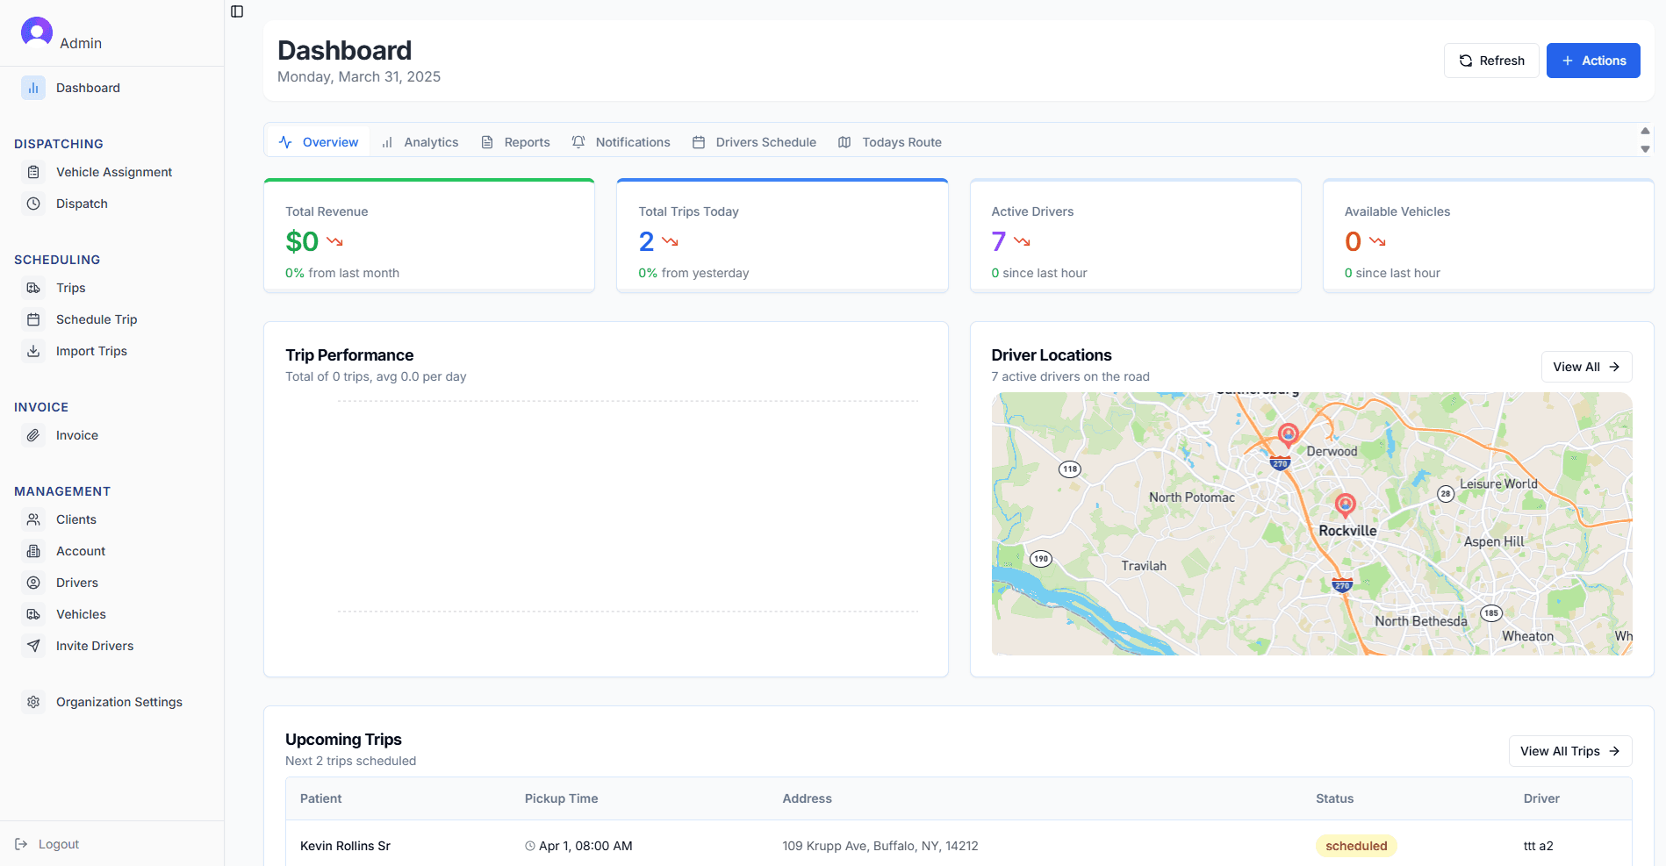Click the down chevron on the tab scroller
Image resolution: width=1666 pixels, height=866 pixels.
point(1645,149)
